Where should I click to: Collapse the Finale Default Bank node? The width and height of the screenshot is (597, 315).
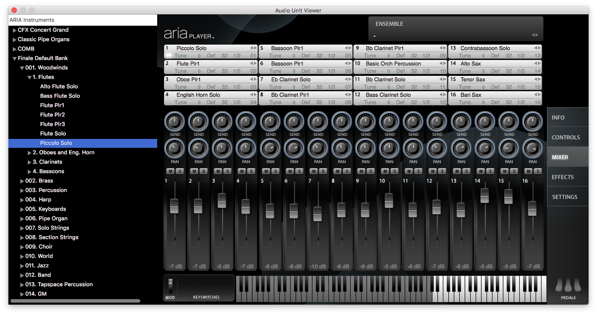click(14, 59)
